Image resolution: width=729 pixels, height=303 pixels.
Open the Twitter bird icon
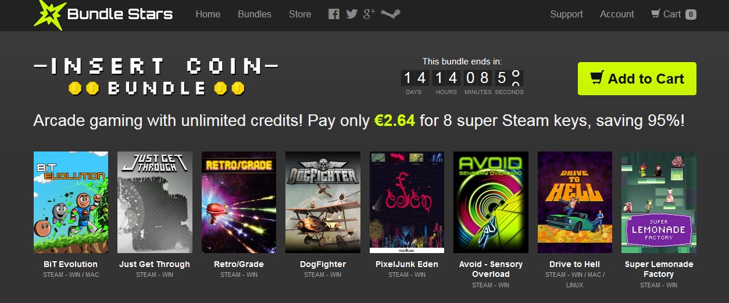click(351, 14)
